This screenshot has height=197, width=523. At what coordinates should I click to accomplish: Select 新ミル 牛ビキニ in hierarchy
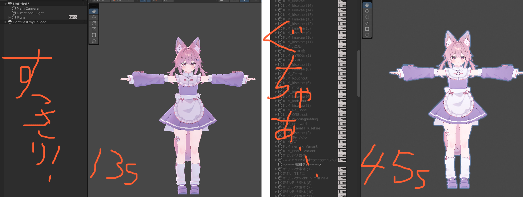(294, 174)
